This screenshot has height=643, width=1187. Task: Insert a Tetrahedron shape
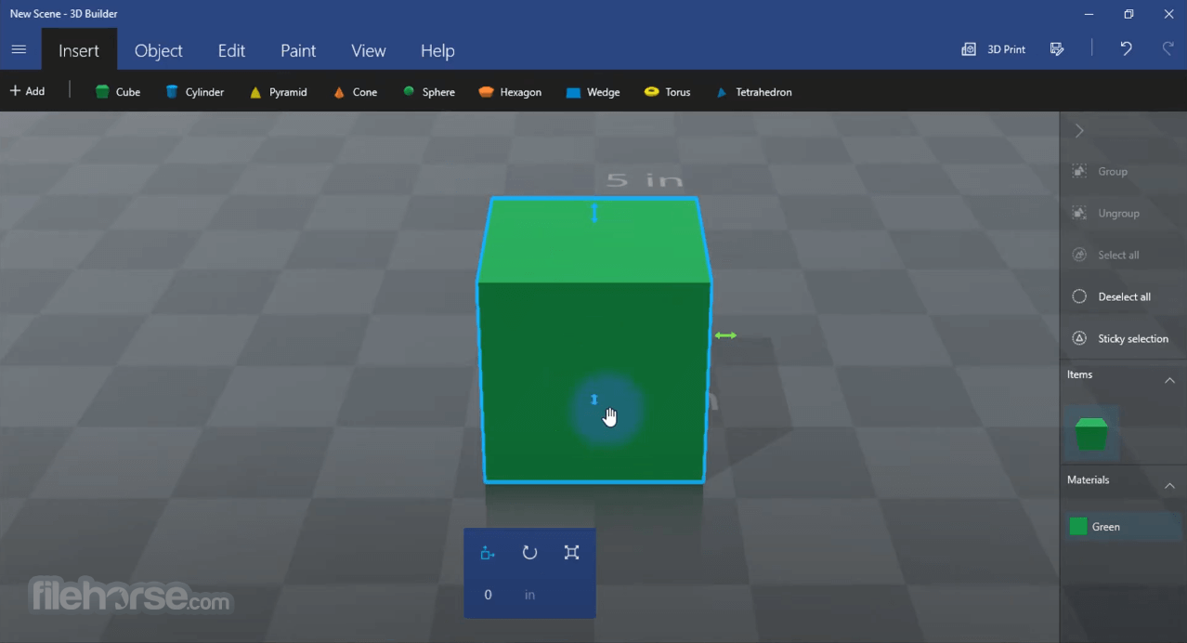(x=754, y=92)
